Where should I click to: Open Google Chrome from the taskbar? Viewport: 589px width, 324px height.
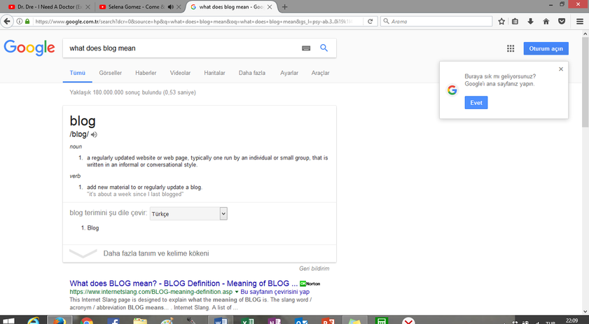coord(86,321)
